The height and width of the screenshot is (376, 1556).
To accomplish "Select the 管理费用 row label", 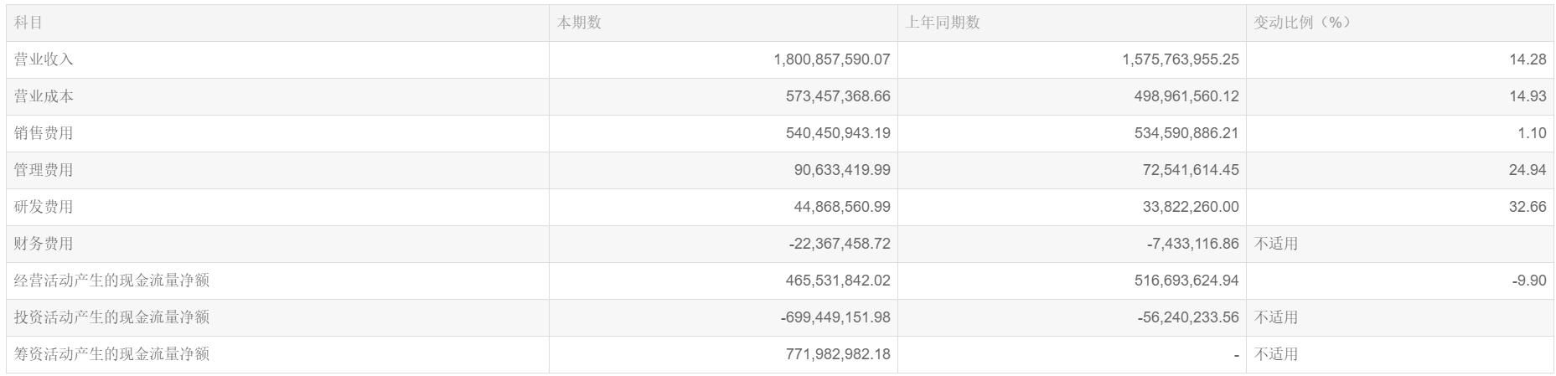I will tap(44, 170).
